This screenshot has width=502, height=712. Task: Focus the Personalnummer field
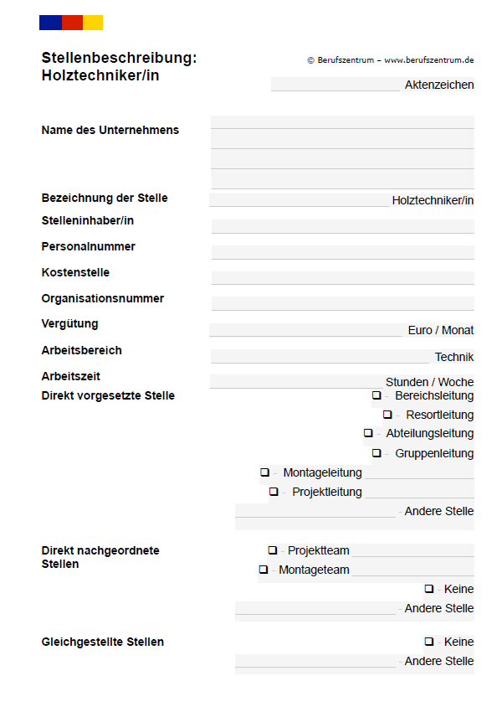click(x=343, y=252)
